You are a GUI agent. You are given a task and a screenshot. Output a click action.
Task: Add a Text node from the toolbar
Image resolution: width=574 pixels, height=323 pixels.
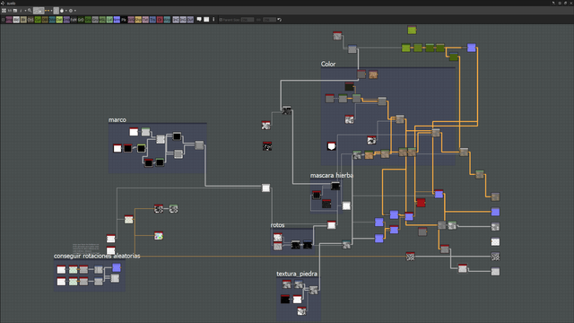(x=145, y=20)
